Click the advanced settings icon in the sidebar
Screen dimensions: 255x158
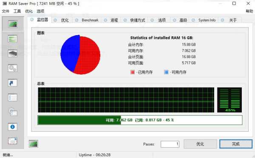click(13, 112)
